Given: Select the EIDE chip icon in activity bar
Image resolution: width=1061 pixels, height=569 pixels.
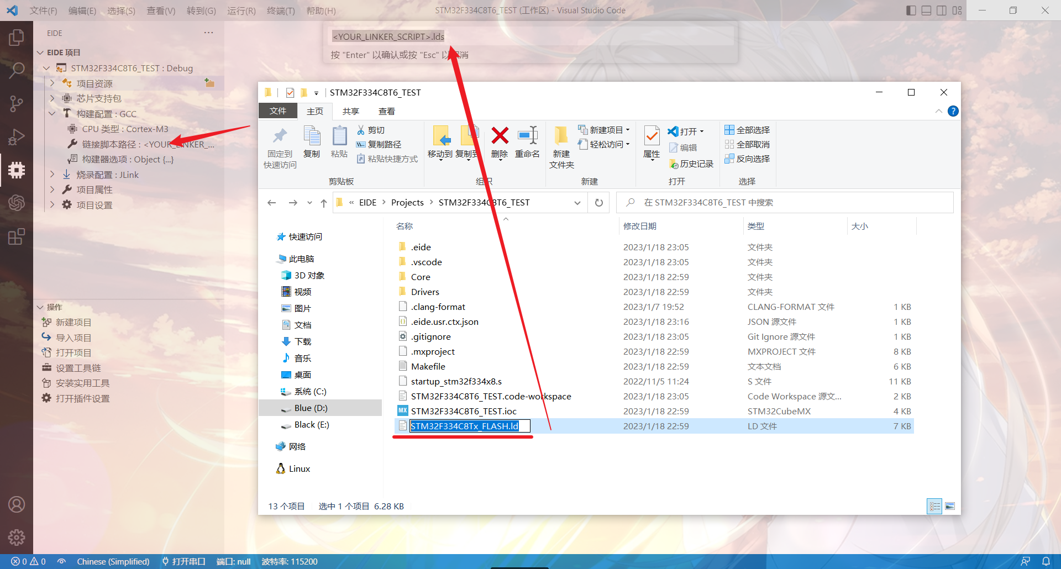Looking at the screenshot, I should click(x=17, y=170).
